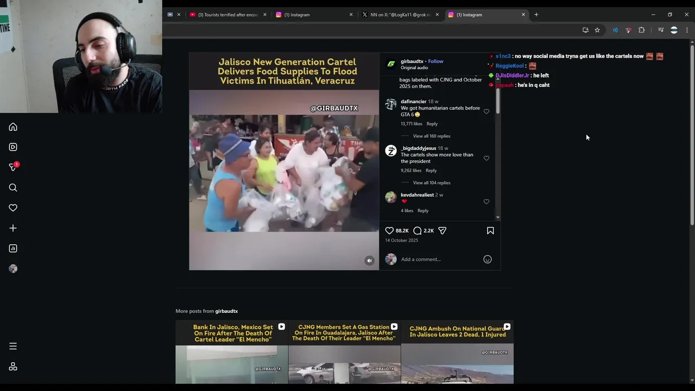Screen dimensions: 695x391
Task: Open girbaudtx username in post header
Action: coord(412,61)
